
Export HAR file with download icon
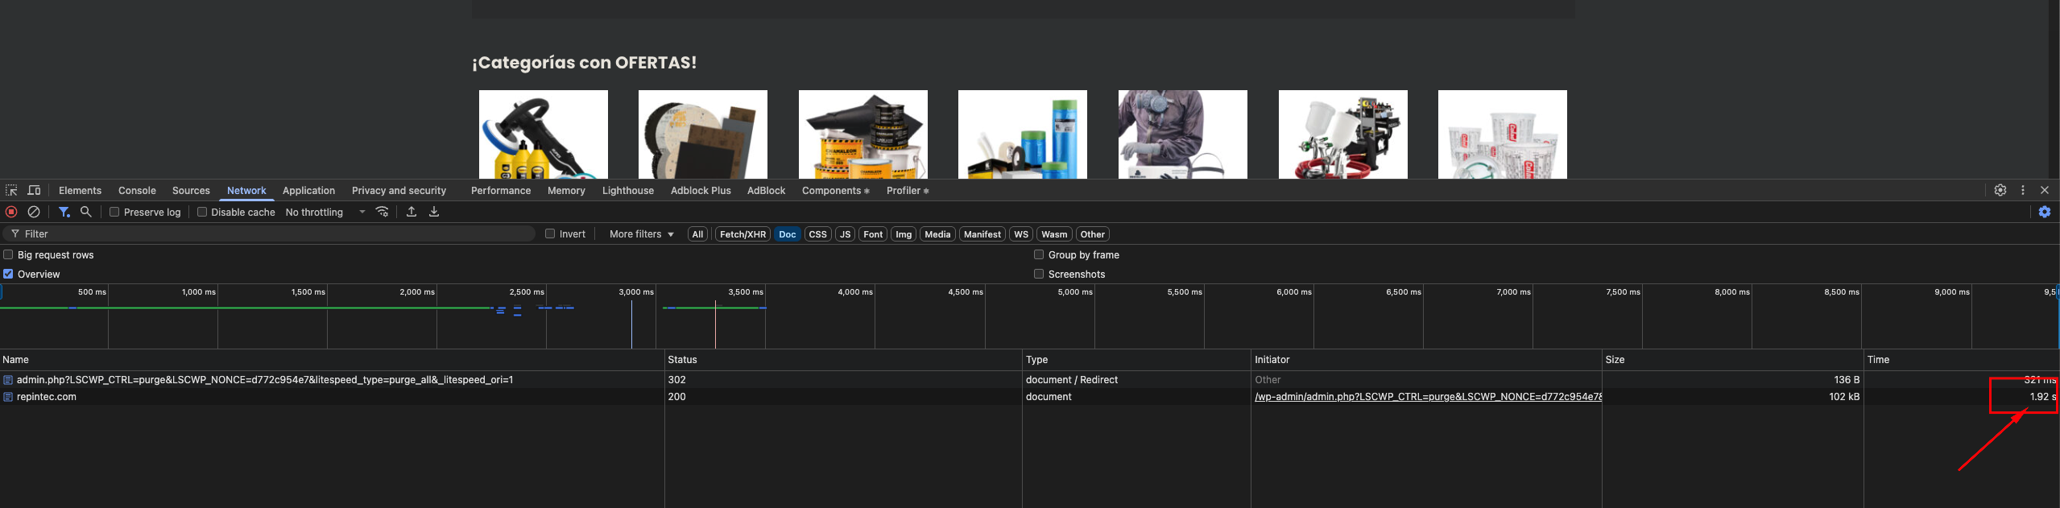click(x=434, y=212)
